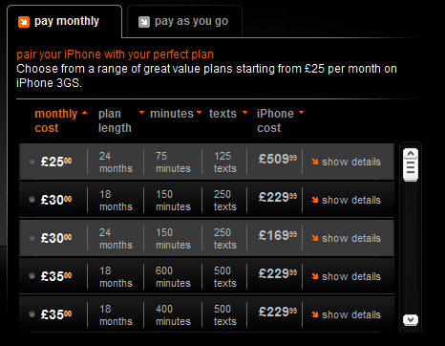Select the £25 monthly plan radio button

(x=32, y=161)
